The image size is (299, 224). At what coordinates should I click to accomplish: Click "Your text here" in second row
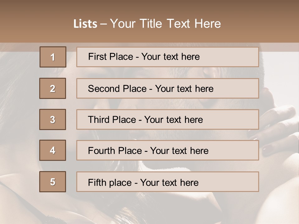184,89
